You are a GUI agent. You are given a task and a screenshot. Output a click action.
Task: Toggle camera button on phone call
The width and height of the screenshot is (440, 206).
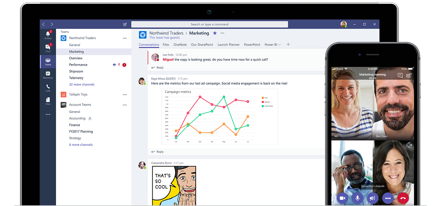[342, 198]
